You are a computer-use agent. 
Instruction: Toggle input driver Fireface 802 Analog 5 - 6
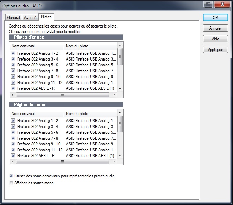tap(13, 65)
